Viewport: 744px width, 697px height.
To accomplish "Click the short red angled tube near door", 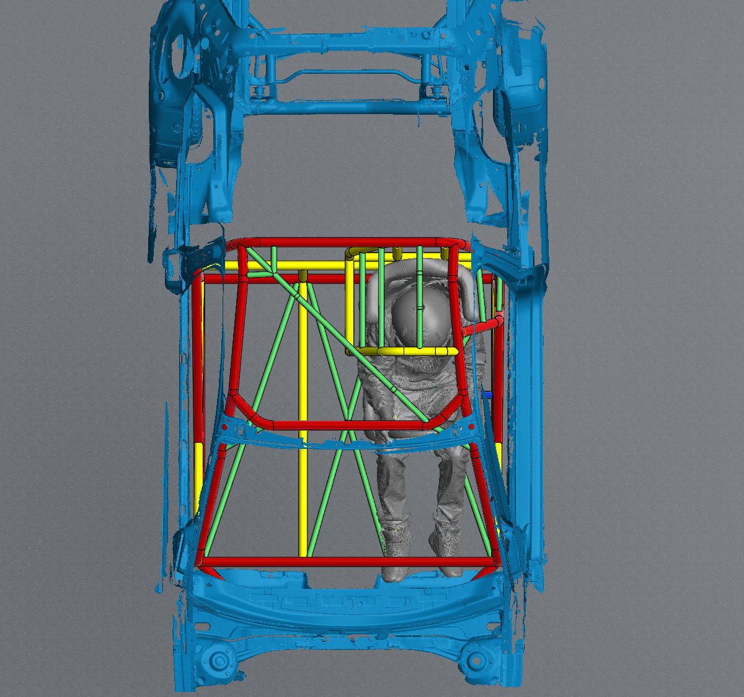I will point(483,326).
